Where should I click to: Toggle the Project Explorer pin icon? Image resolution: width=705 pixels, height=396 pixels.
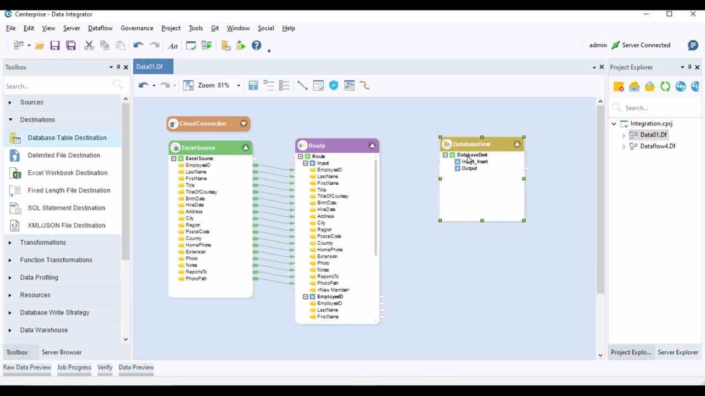tap(690, 67)
